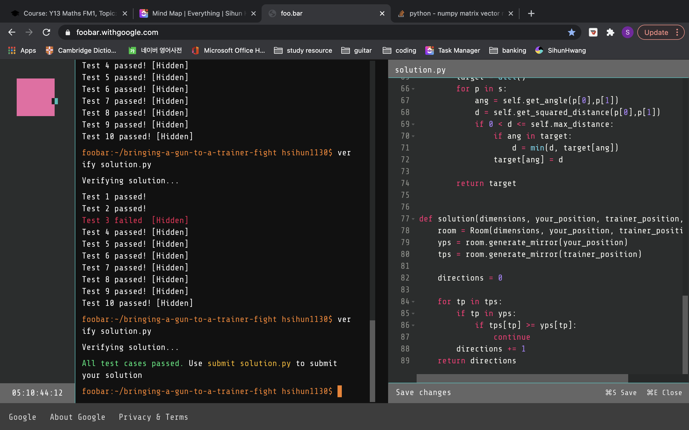This screenshot has height=430, width=689.
Task: Fold the for loop at line 84
Action: [x=413, y=302]
